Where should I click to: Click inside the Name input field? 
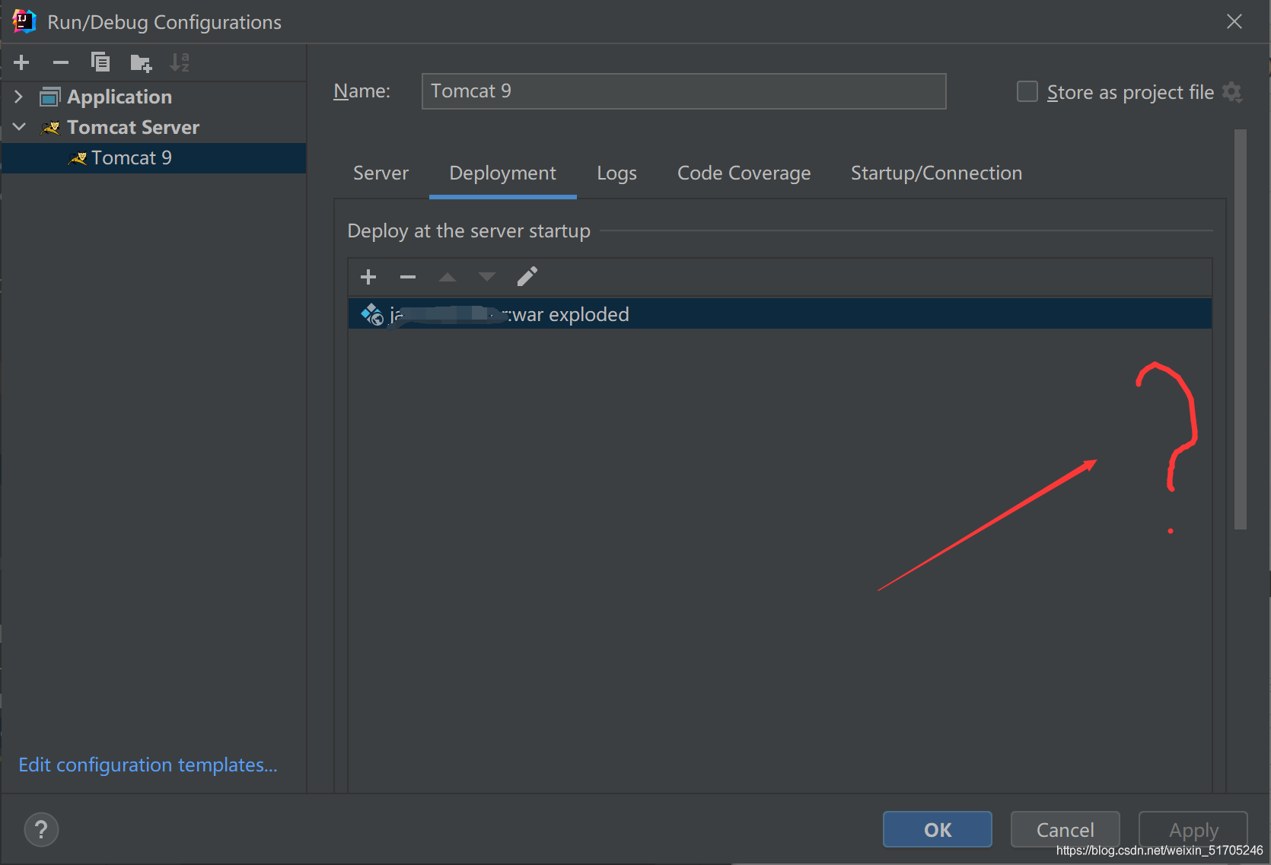(x=683, y=91)
